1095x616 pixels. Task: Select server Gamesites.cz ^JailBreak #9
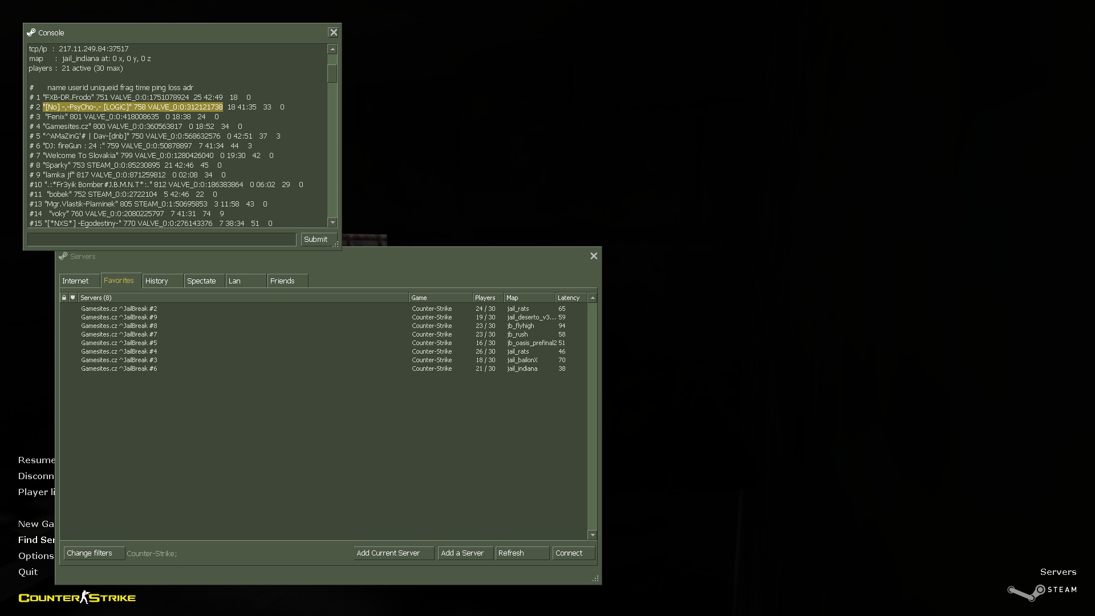(x=323, y=317)
